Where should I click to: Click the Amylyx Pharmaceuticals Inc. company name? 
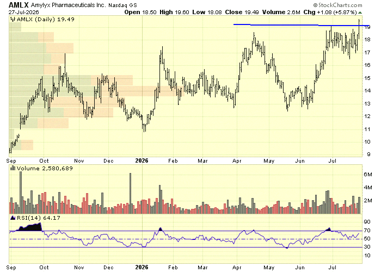click(68, 5)
